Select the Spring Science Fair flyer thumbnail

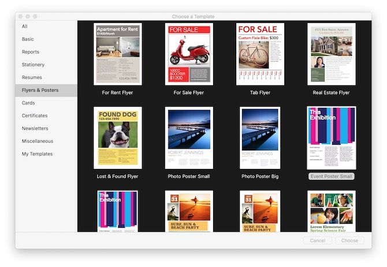(x=332, y=211)
